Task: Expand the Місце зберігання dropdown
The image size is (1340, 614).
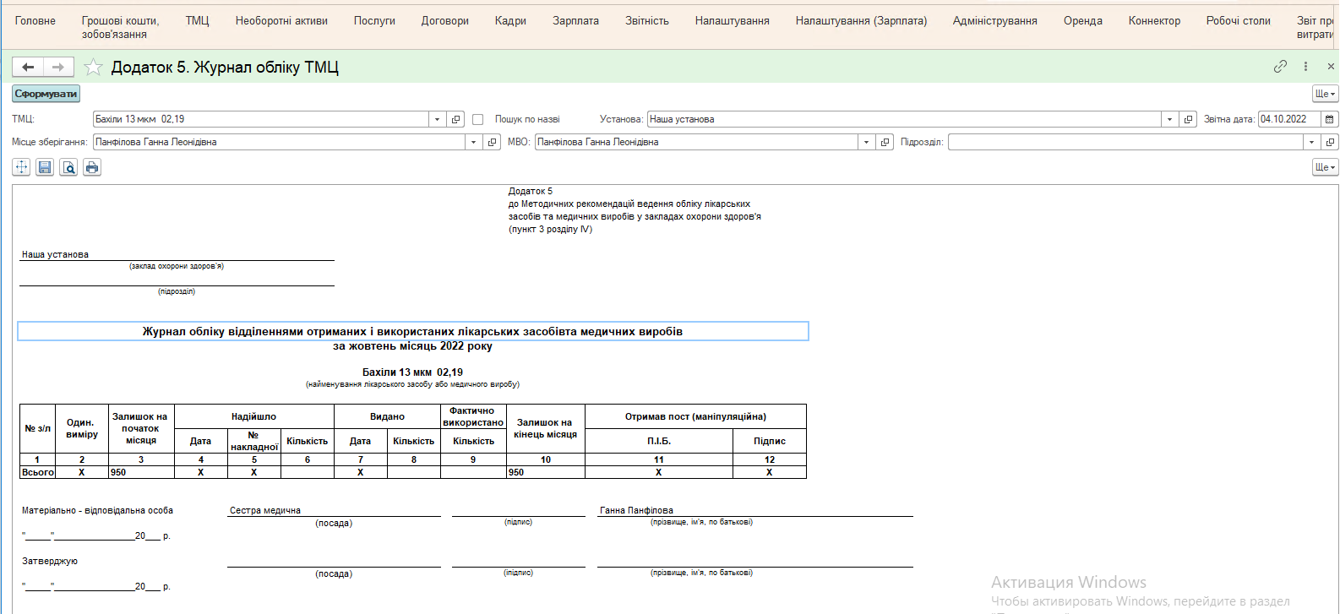Action: tap(473, 142)
